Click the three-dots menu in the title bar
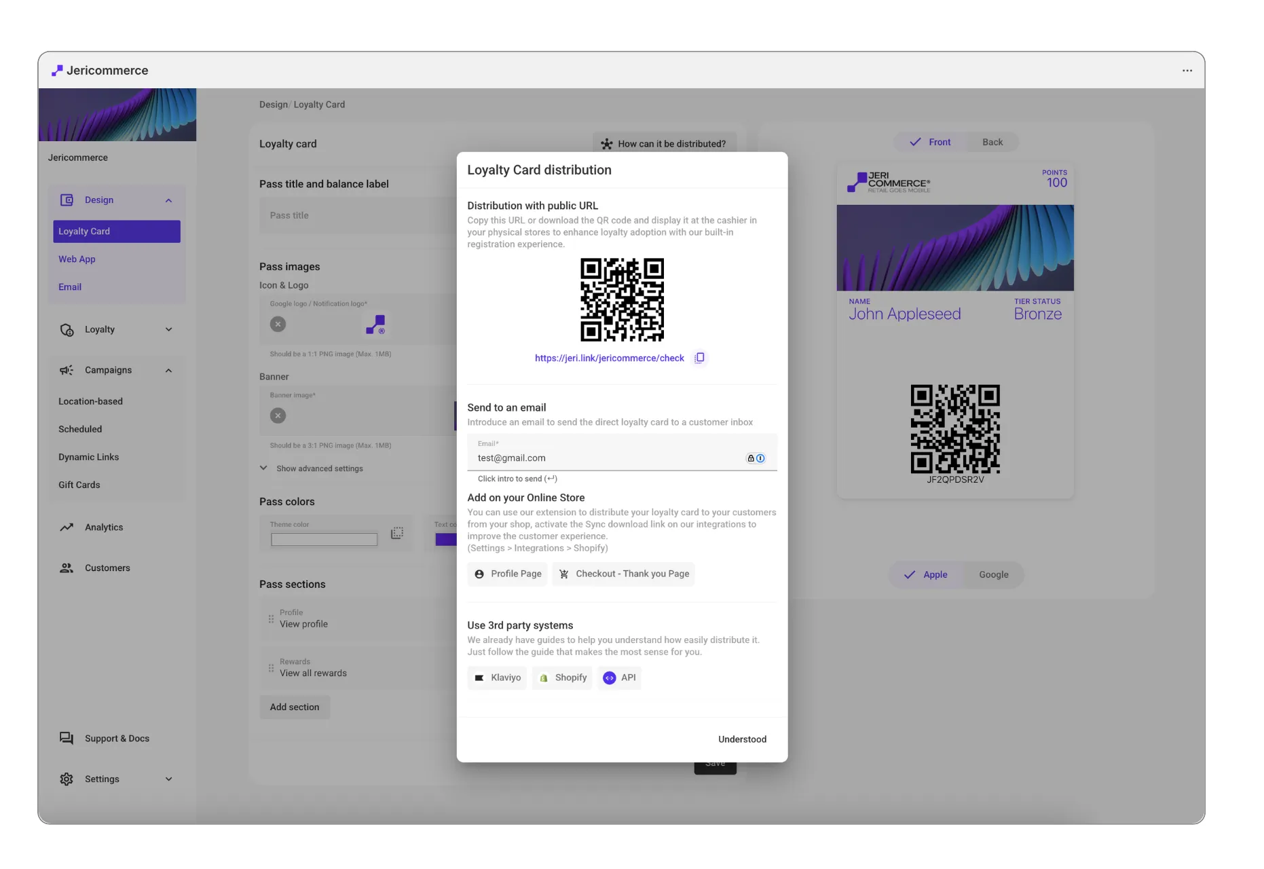 tap(1187, 71)
